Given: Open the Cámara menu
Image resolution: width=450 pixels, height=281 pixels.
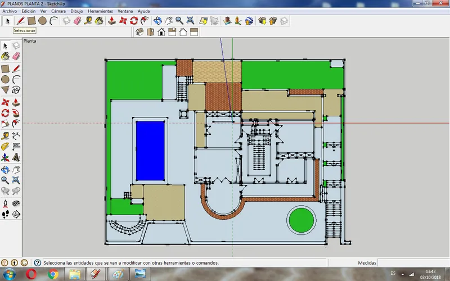Looking at the screenshot, I should coord(58,11).
